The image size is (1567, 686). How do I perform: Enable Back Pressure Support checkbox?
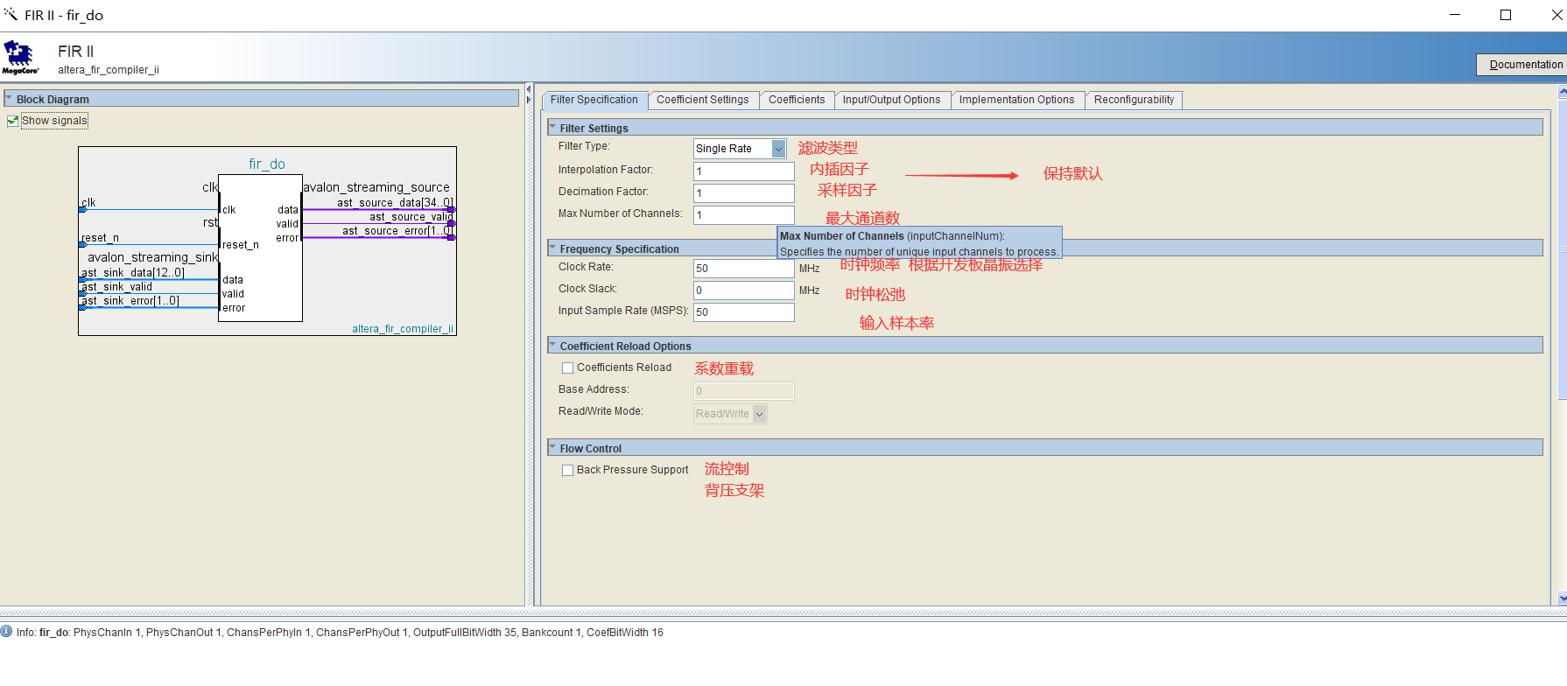click(567, 471)
